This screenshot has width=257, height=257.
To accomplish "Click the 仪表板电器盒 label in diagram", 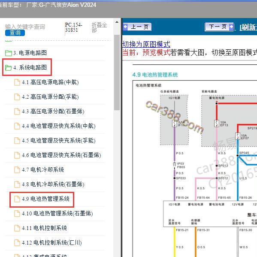I will coord(169,91).
